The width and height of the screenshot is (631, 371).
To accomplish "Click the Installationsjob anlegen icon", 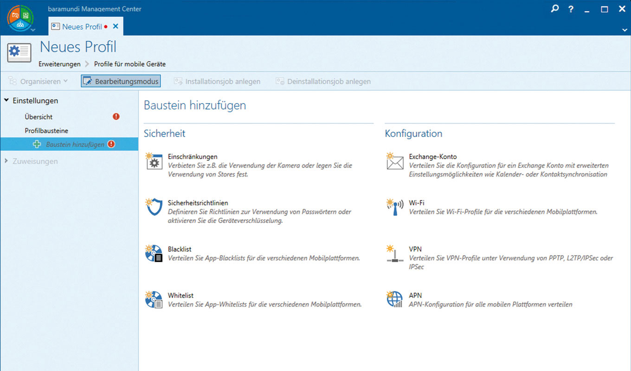I will (x=178, y=81).
